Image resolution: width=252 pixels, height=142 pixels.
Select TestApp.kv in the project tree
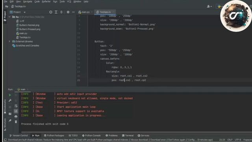23,37
